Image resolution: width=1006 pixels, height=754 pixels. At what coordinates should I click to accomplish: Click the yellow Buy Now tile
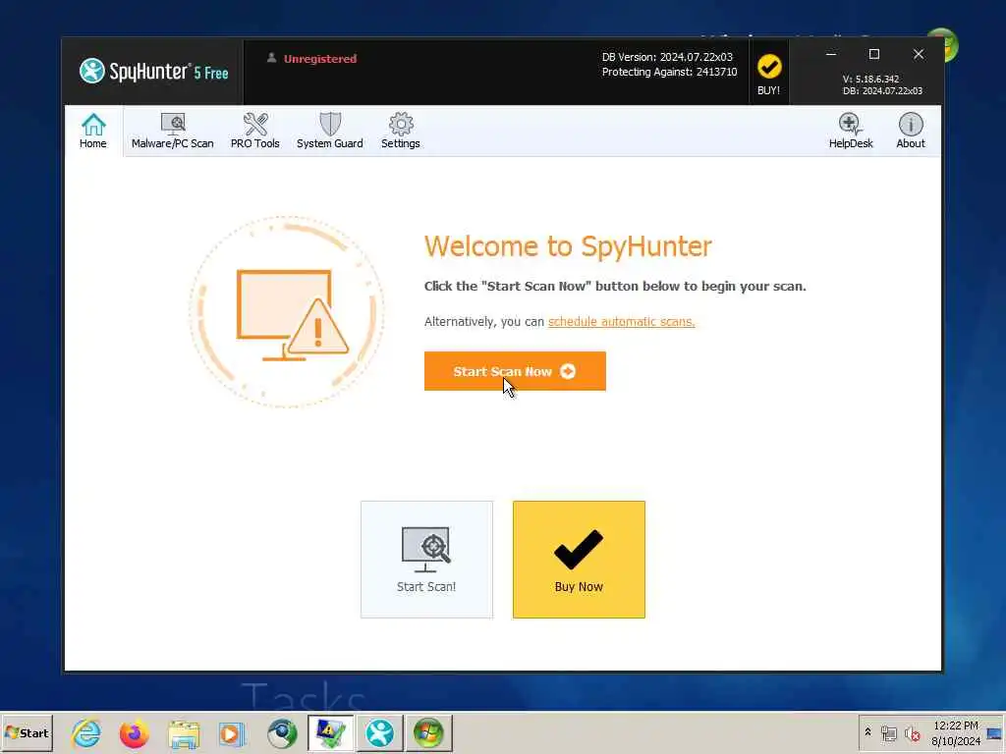pos(579,559)
